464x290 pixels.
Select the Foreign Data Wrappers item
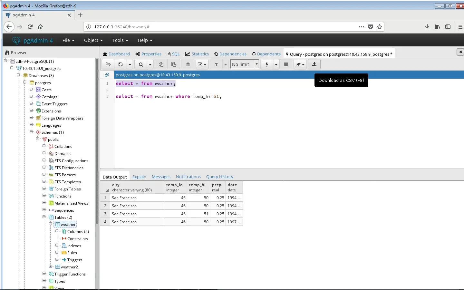pos(62,118)
